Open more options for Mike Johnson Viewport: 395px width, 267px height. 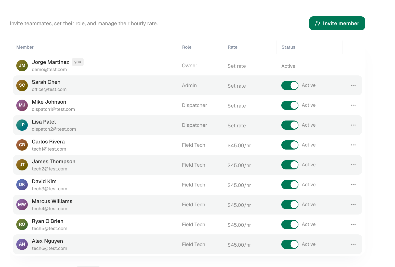[353, 105]
